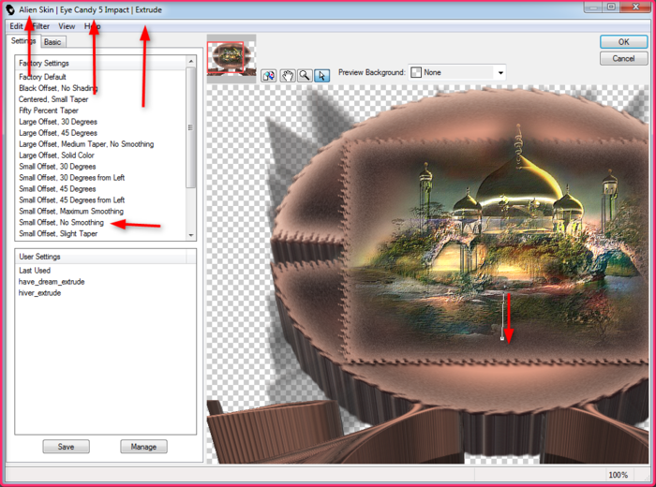Image resolution: width=656 pixels, height=487 pixels.
Task: Select the Hand pan tool
Action: (x=288, y=76)
